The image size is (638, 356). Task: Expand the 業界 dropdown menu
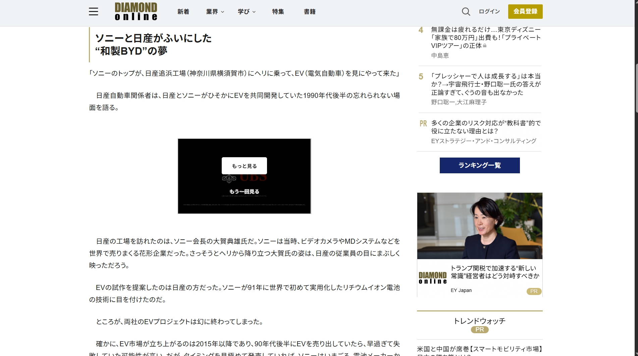pyautogui.click(x=215, y=12)
